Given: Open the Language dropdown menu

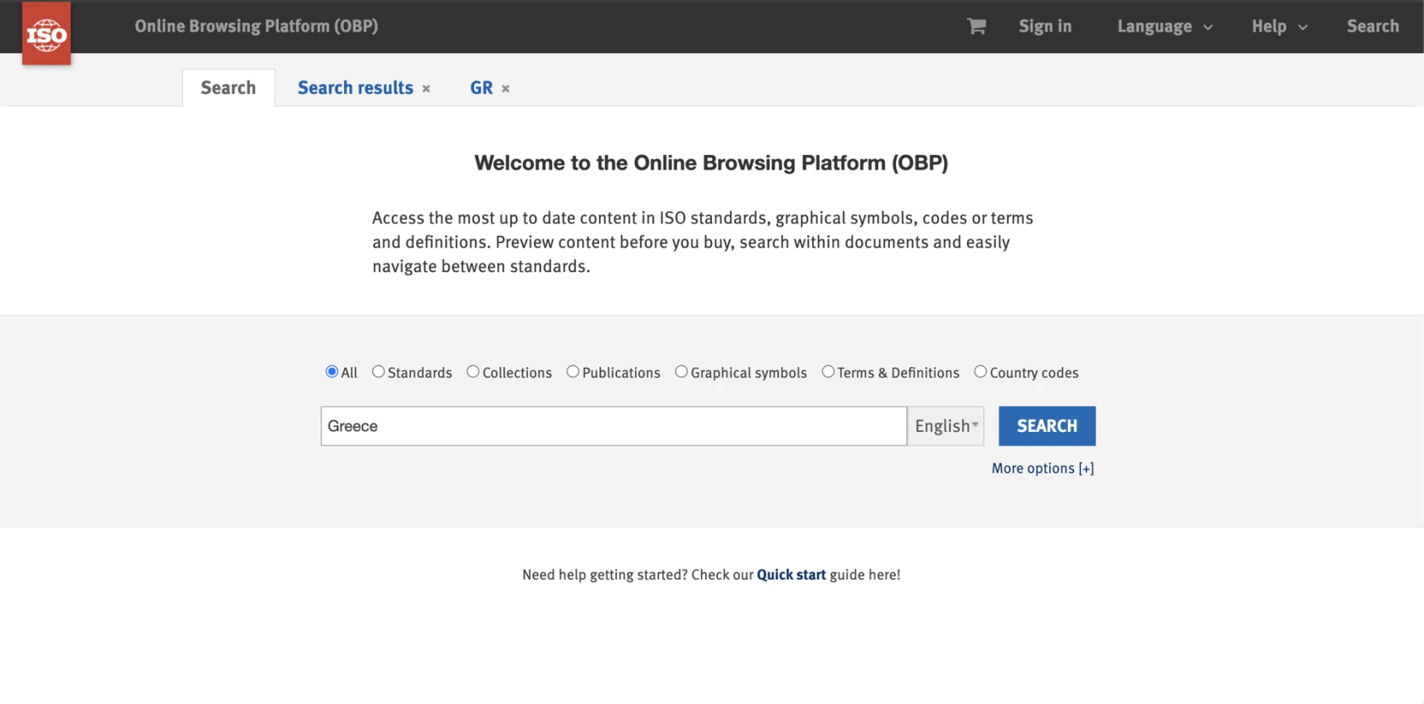Looking at the screenshot, I should (x=1165, y=26).
